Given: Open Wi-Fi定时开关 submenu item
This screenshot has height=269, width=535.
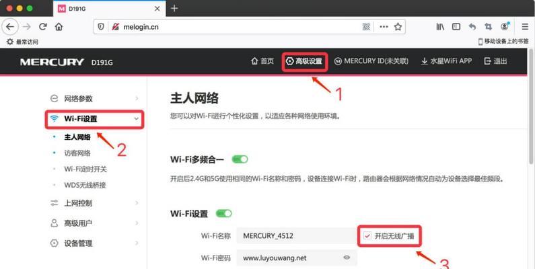Looking at the screenshot, I should [85, 169].
